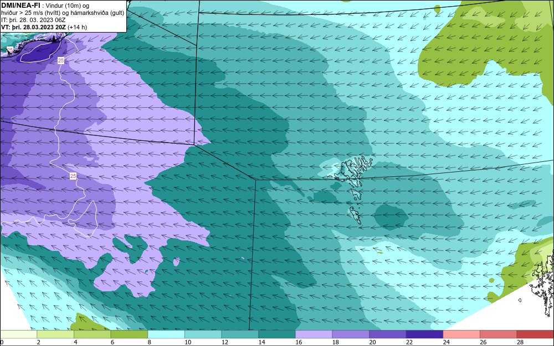554x346 pixels.
Task: Click the legend scale value "18"
Action: click(336, 342)
